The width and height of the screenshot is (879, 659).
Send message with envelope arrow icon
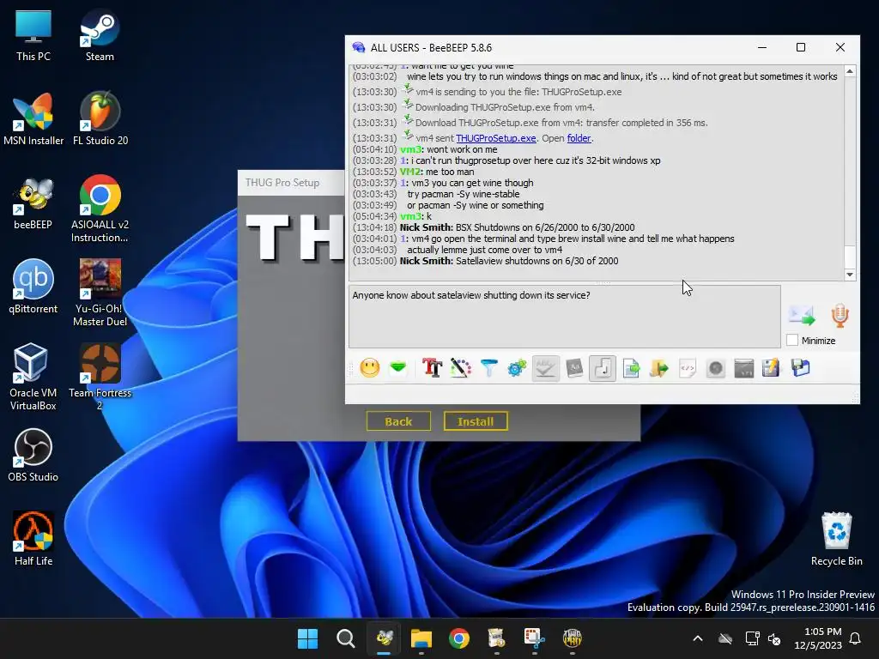(802, 316)
